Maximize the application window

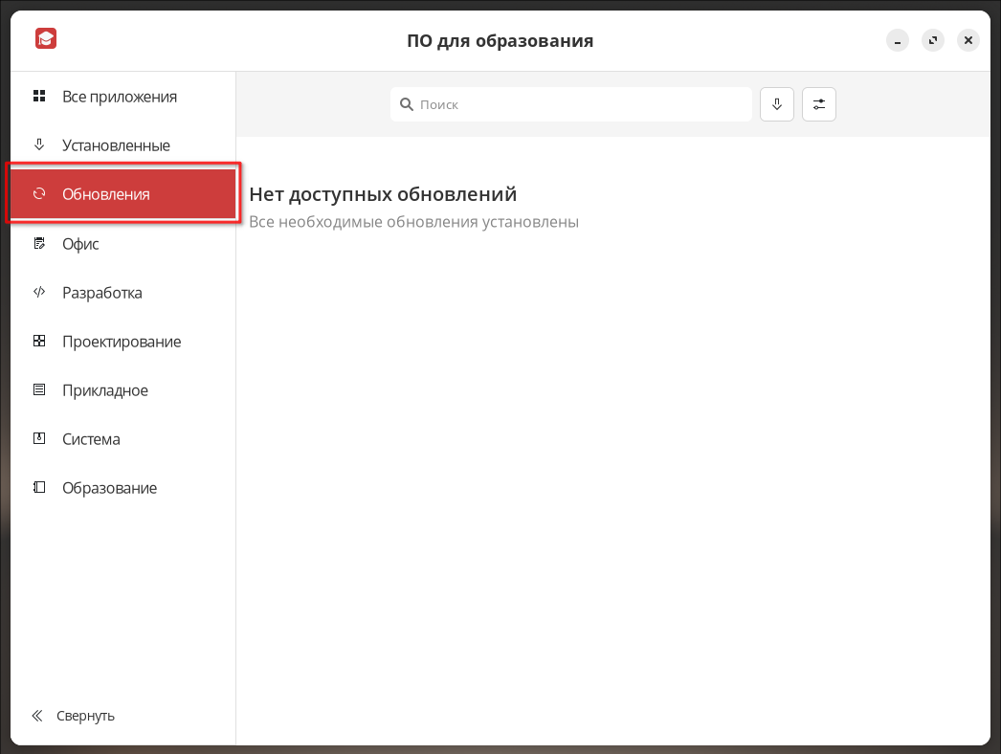[x=933, y=40]
